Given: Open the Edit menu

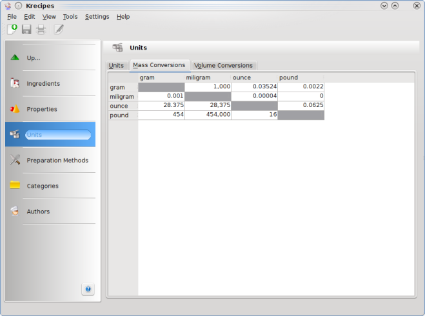Looking at the screenshot, I should tap(29, 17).
